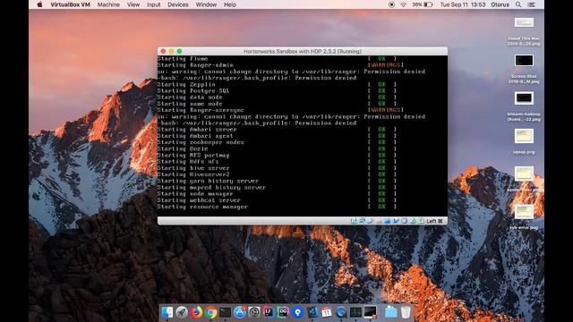
Task: Open the Machine menu
Action: 108,4
